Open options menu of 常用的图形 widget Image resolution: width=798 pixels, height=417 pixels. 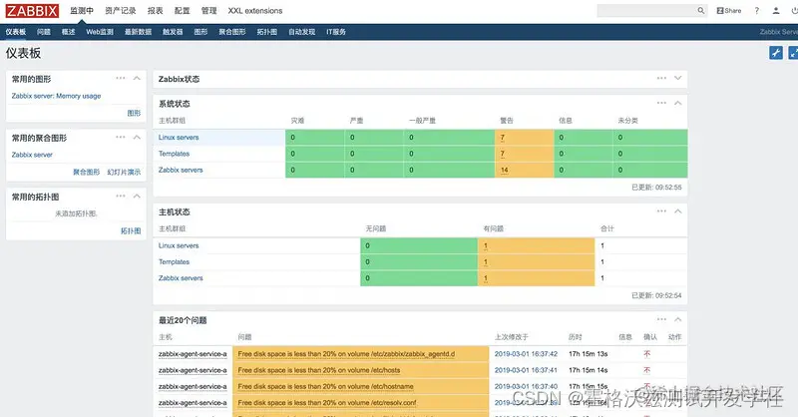(120, 79)
